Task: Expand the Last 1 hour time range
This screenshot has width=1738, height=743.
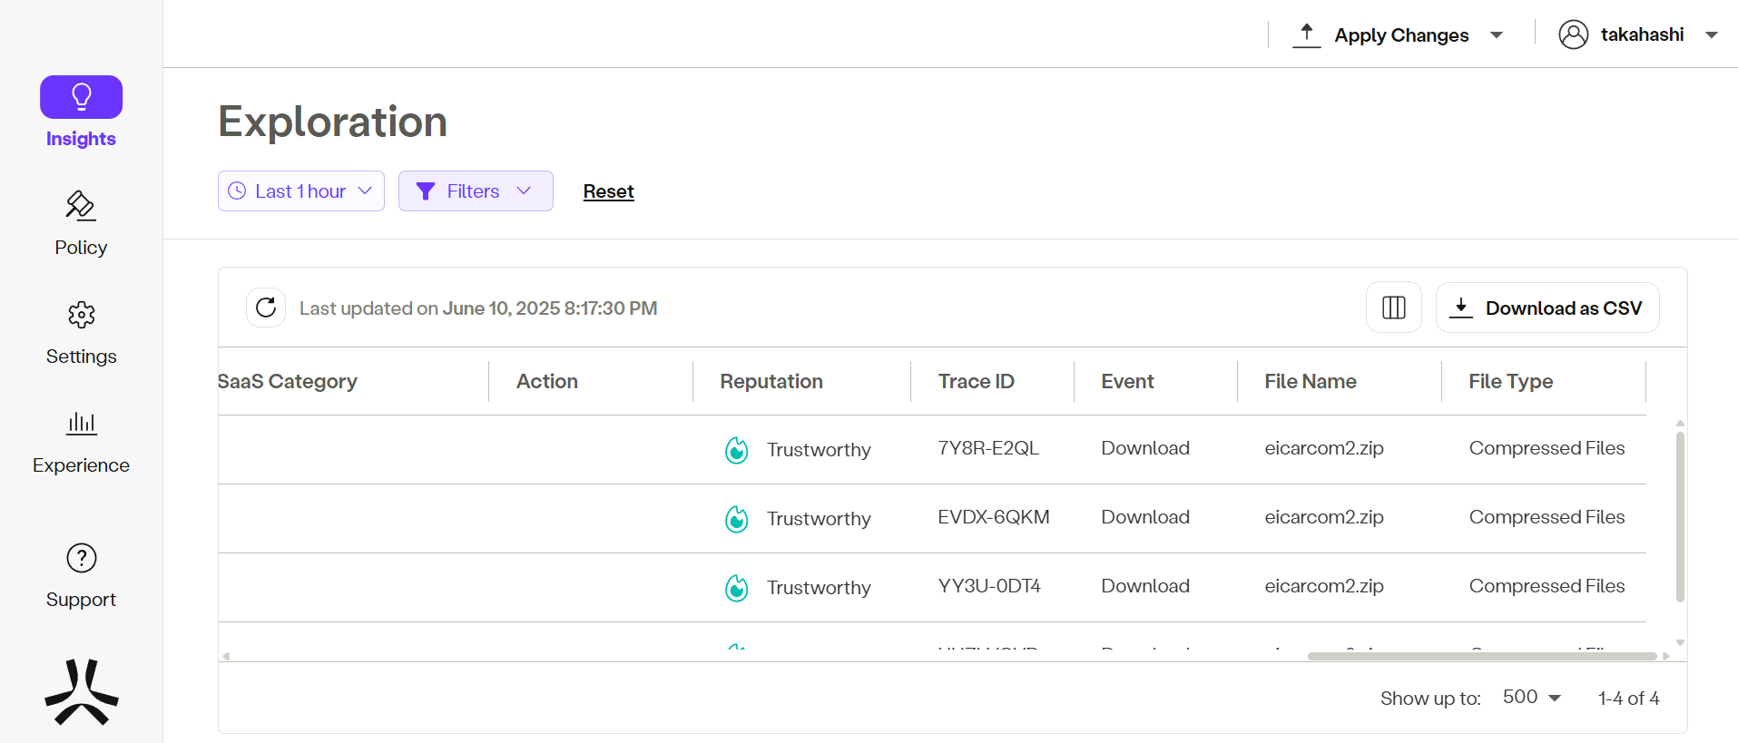Action: [300, 191]
